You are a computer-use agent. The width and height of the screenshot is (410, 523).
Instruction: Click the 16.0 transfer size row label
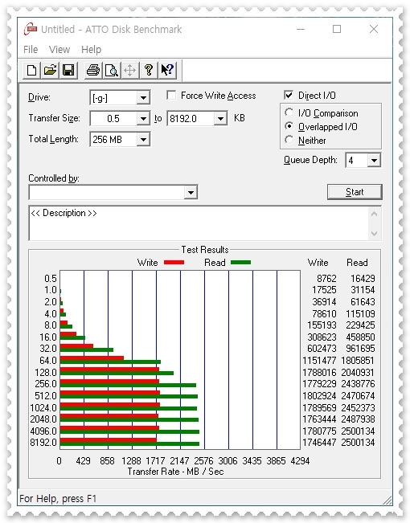(x=48, y=337)
